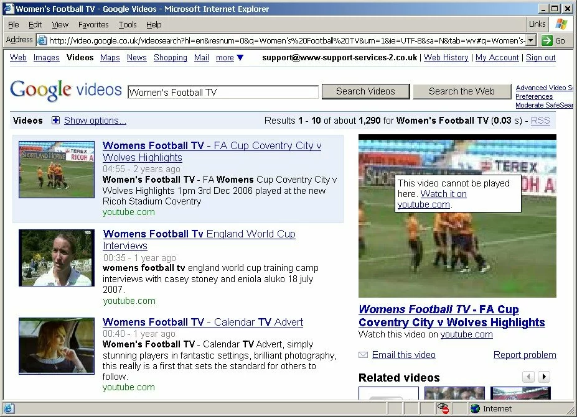This screenshot has width=577, height=417.
Task: Switch to Google Web search tab
Action: coord(18,58)
